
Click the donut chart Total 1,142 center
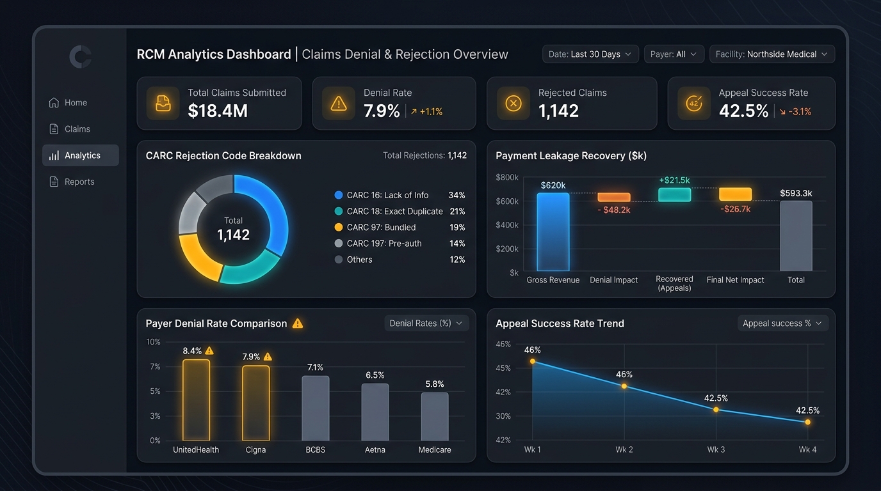[234, 230]
